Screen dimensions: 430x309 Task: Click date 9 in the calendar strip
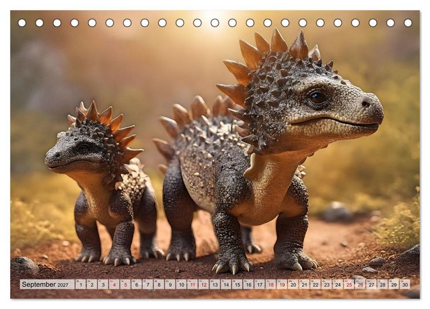(x=170, y=284)
